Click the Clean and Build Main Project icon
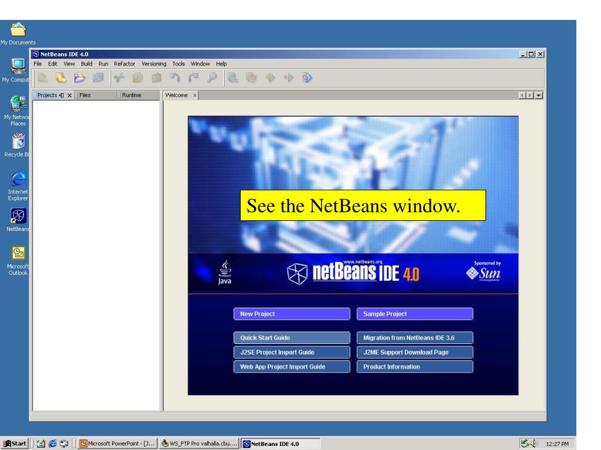This screenshot has width=601, height=450. pos(251,78)
